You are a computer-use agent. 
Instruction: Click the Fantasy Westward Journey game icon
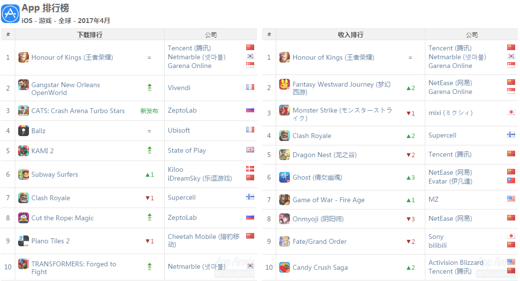pyautogui.click(x=284, y=84)
